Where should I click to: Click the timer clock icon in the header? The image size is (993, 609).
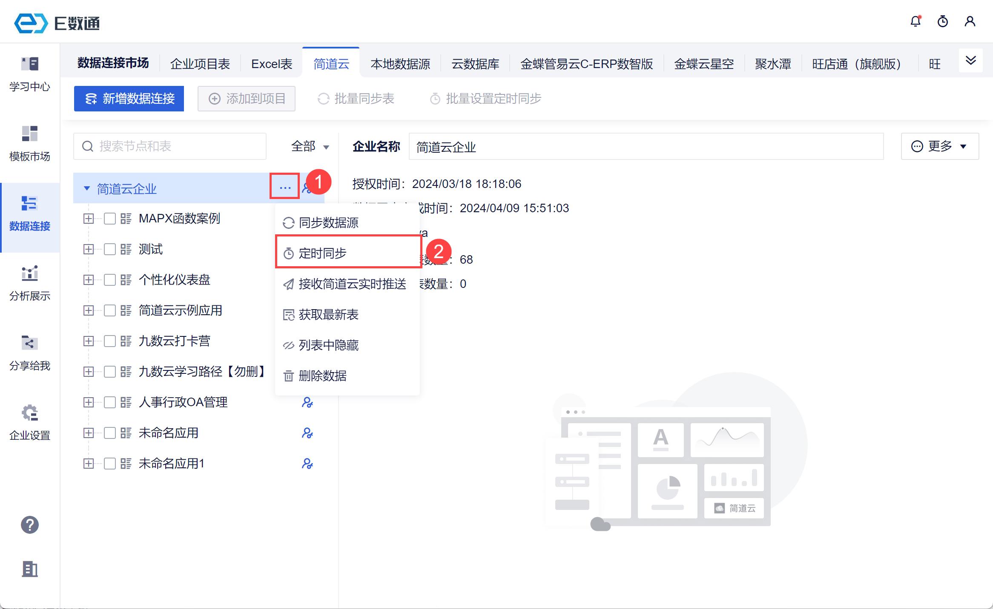(942, 21)
